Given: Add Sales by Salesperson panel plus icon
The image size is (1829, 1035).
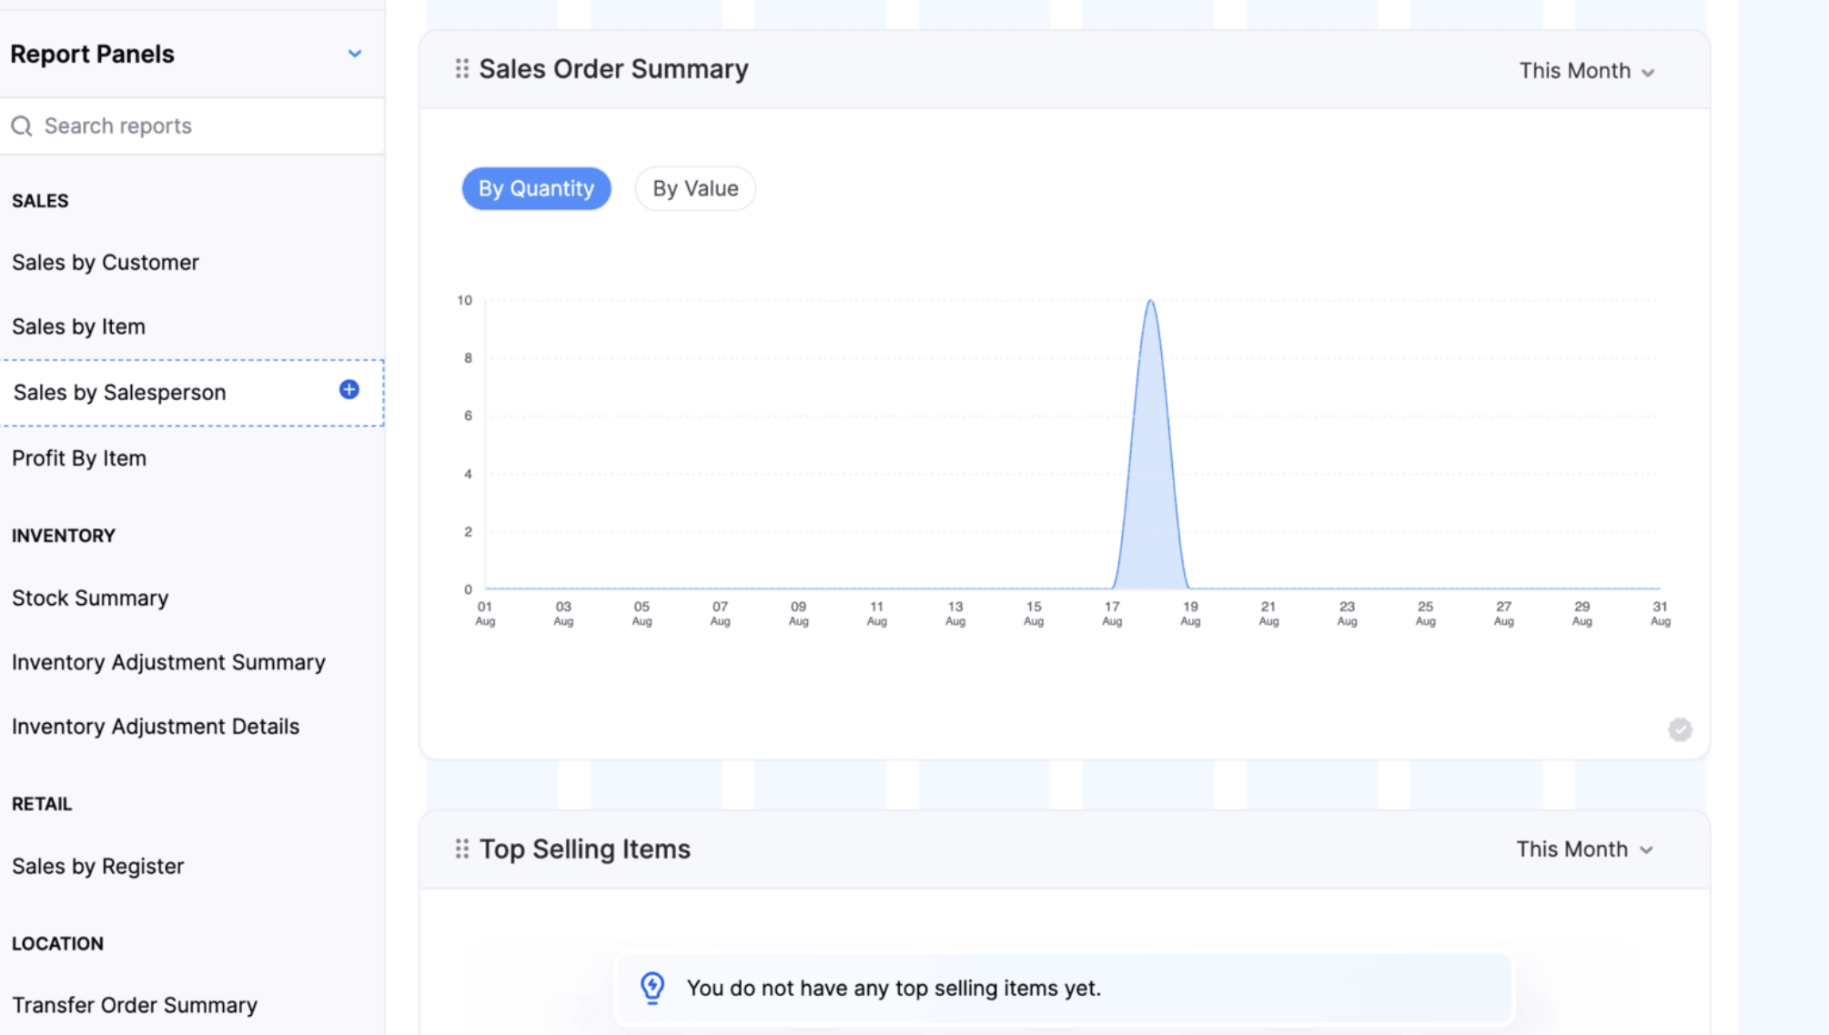Looking at the screenshot, I should pyautogui.click(x=349, y=390).
